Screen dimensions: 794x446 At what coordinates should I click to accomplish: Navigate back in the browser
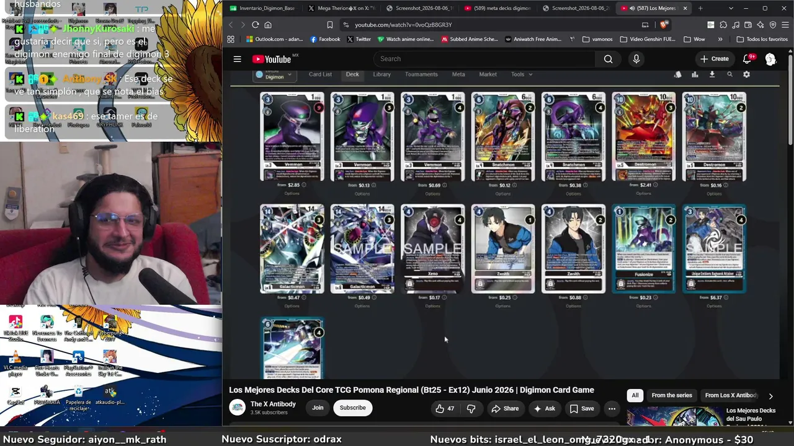tap(231, 25)
